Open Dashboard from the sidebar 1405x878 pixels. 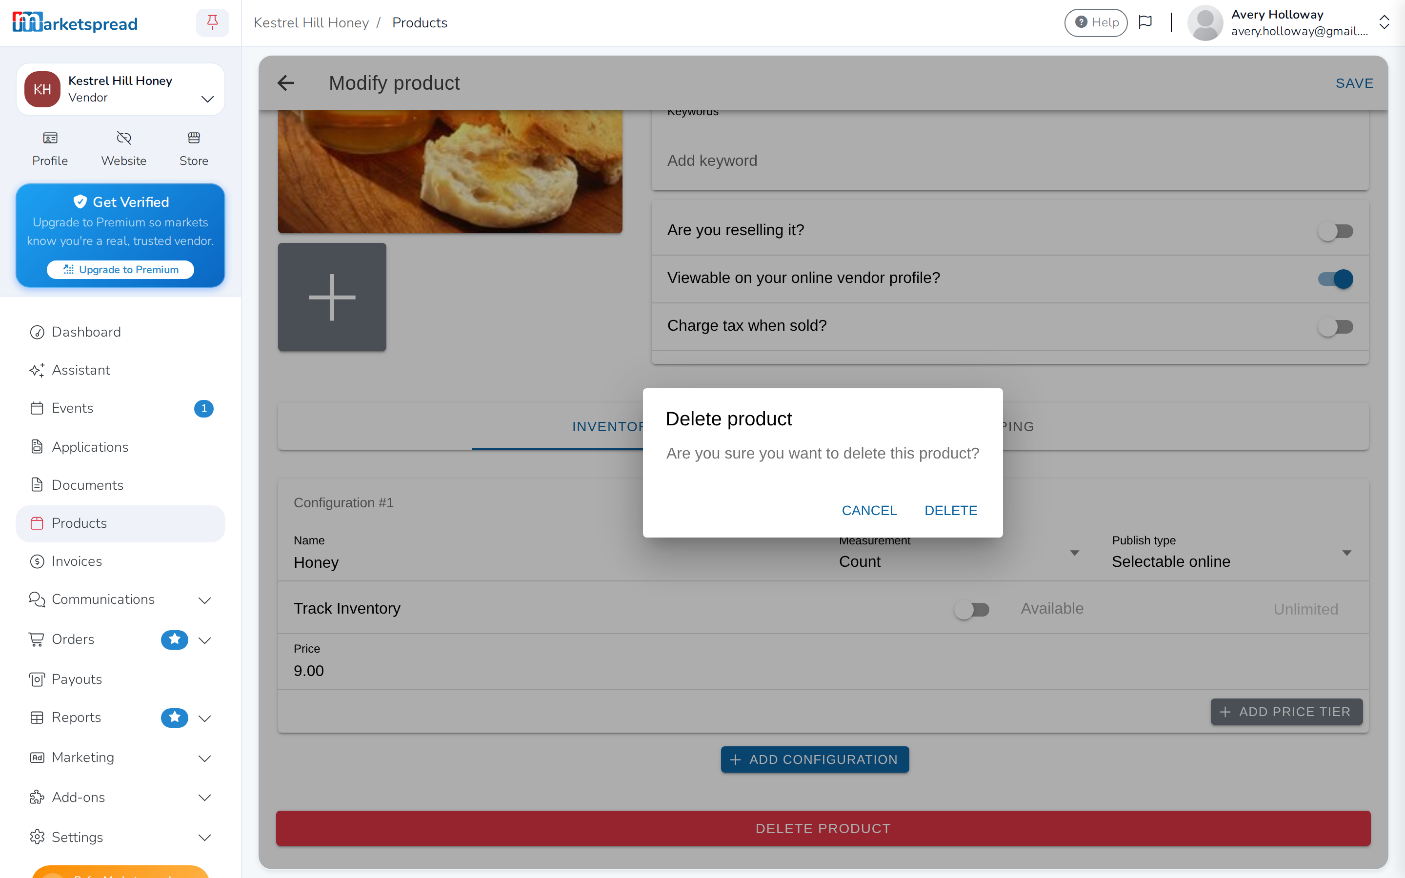[x=120, y=332]
